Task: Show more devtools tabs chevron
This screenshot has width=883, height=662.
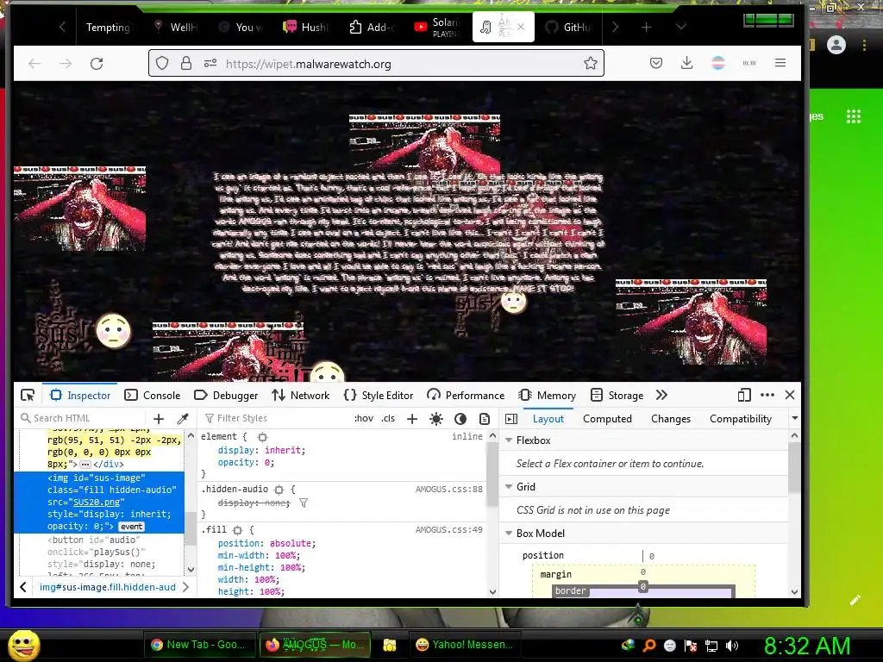Action: point(661,395)
